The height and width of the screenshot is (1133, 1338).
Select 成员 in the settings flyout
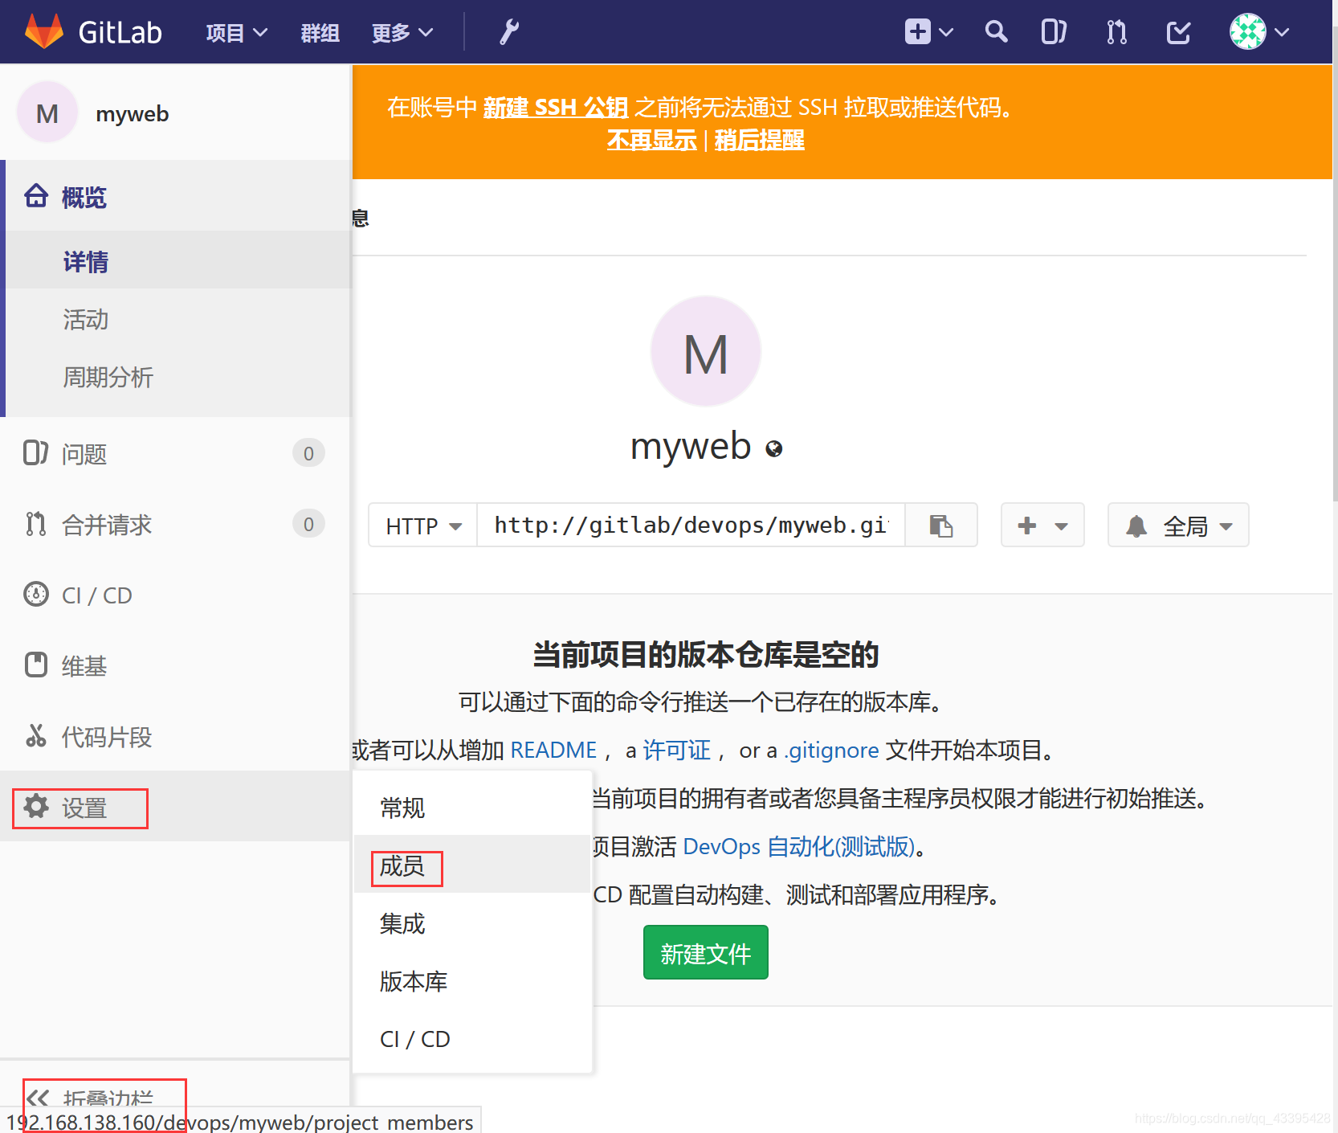(x=472, y=865)
